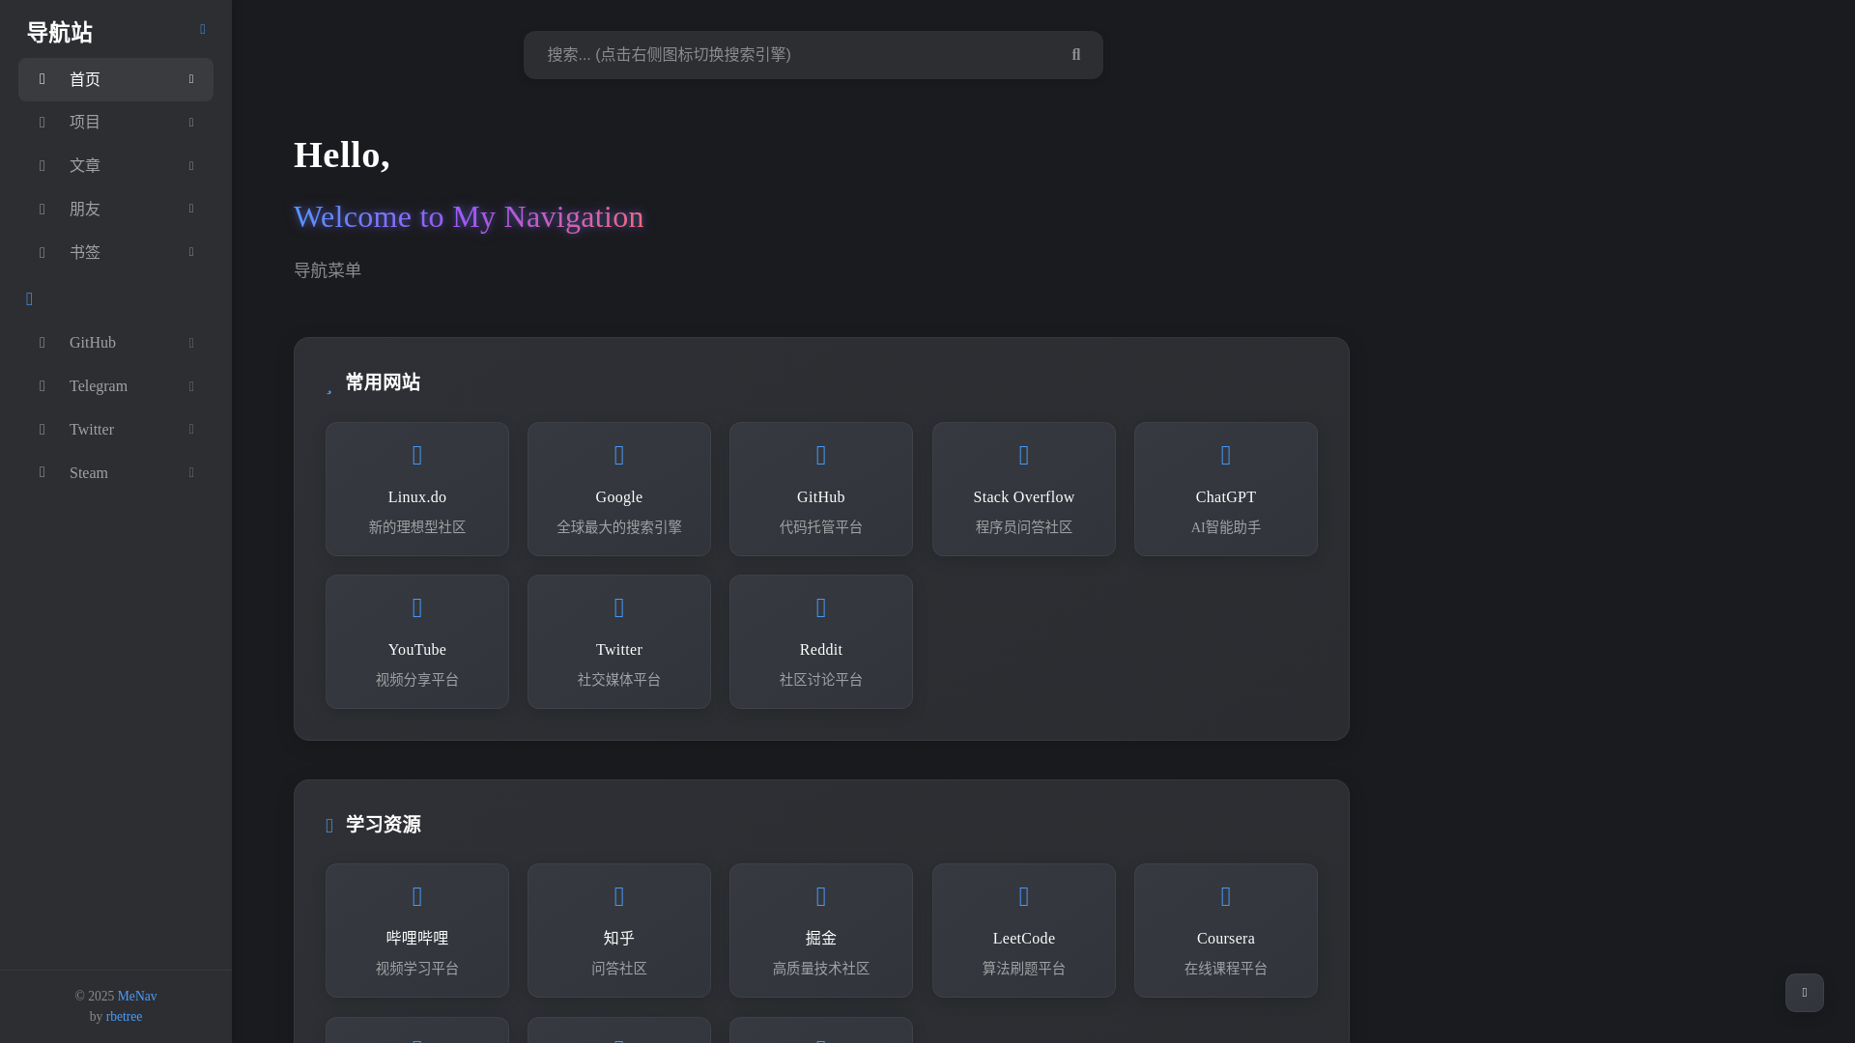Click the GitHub card icon in 常用网站

pyautogui.click(x=821, y=455)
